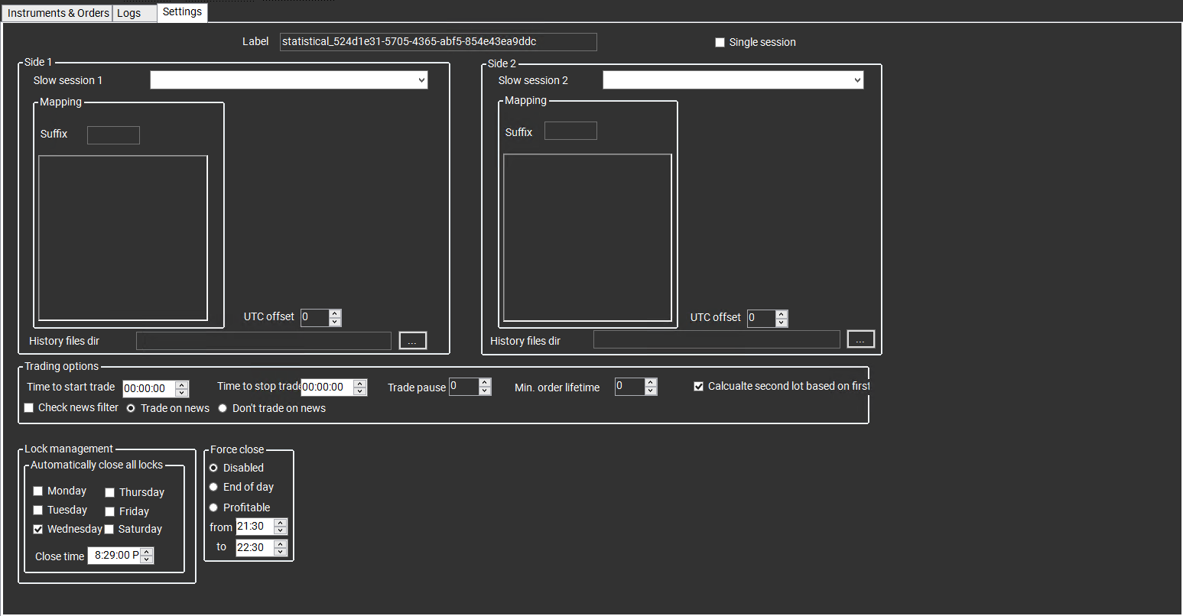Increase the Min. order lifetime value

(650, 382)
